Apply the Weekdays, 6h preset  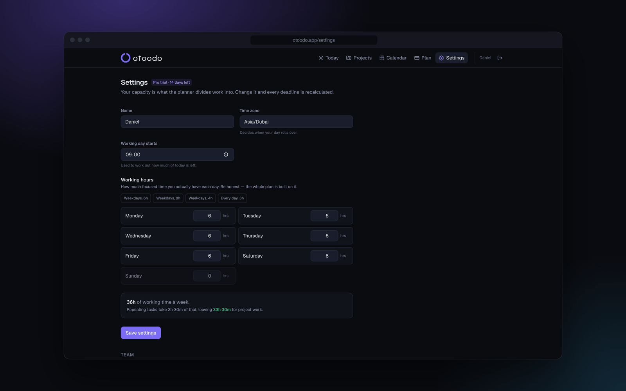point(136,198)
